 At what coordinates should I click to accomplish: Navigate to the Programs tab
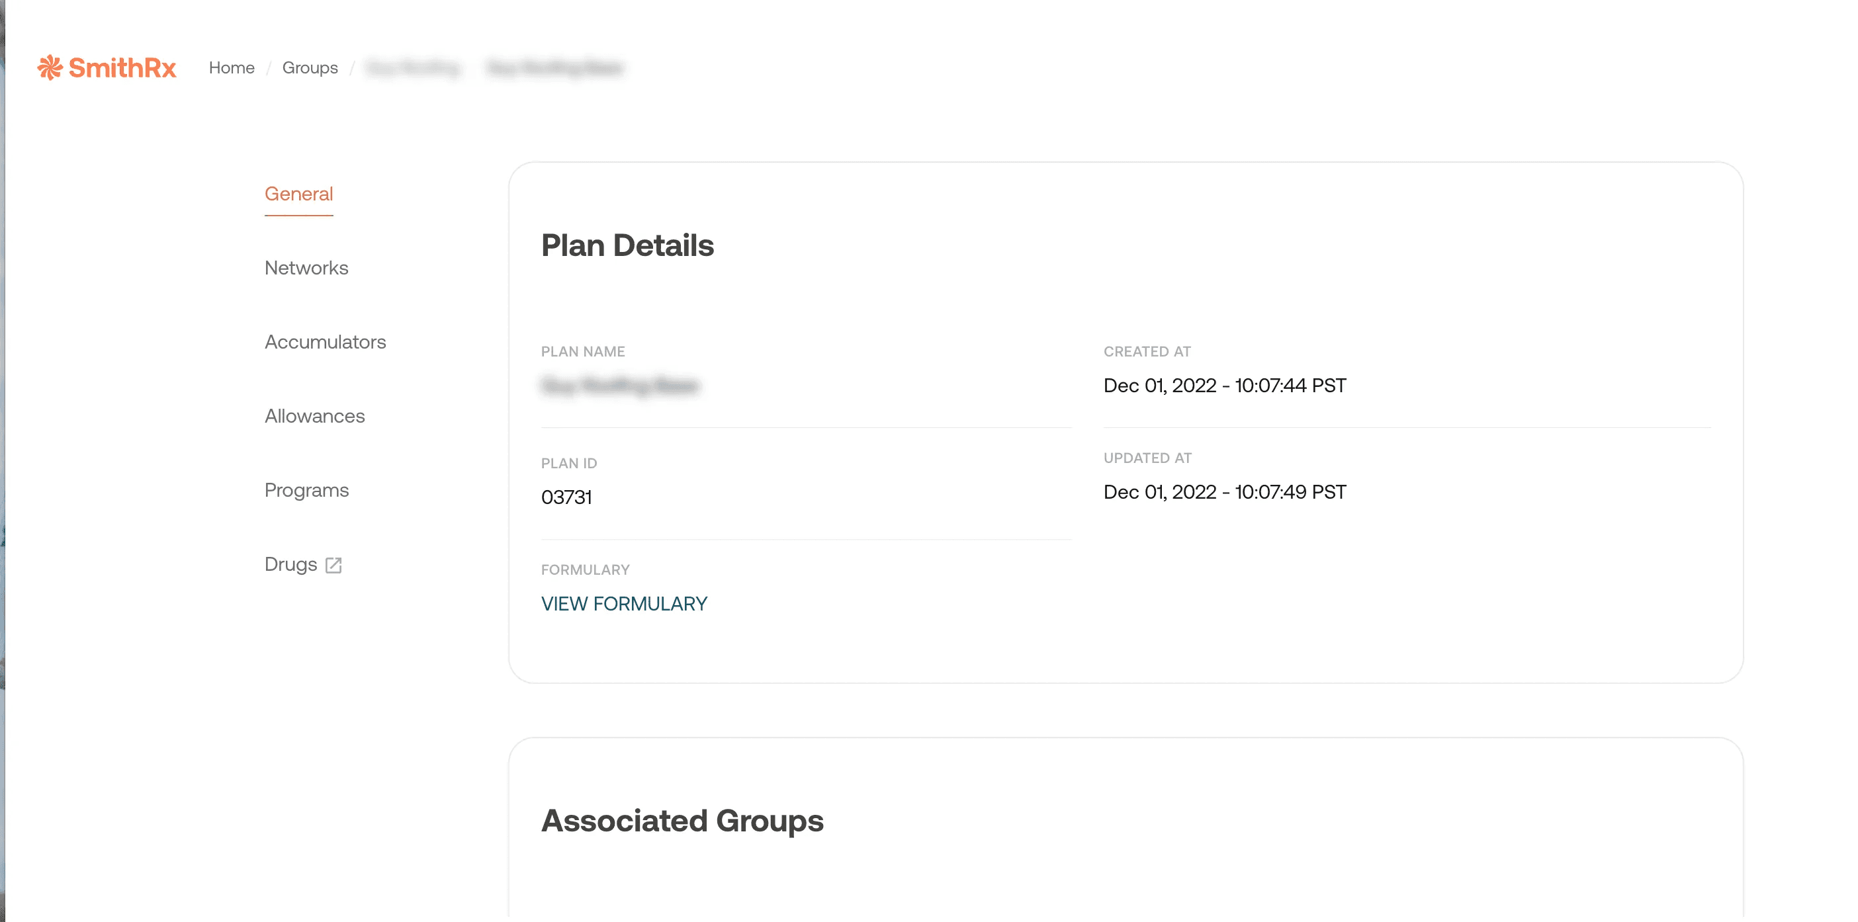click(306, 490)
